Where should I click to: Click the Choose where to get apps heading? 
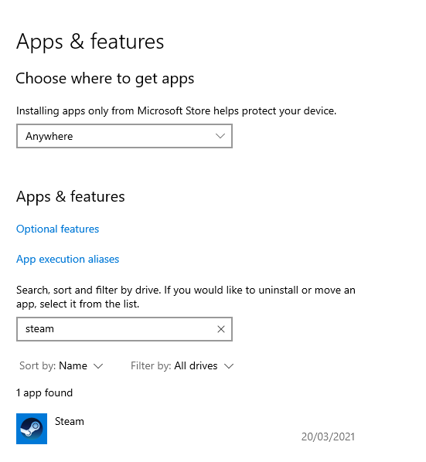(105, 79)
